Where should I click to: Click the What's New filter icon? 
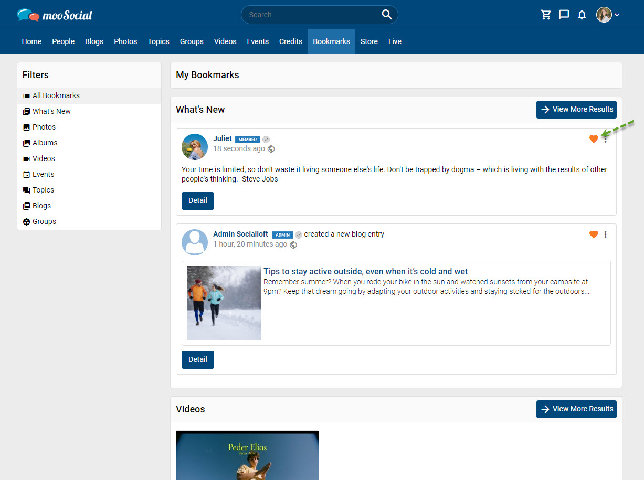pos(26,112)
